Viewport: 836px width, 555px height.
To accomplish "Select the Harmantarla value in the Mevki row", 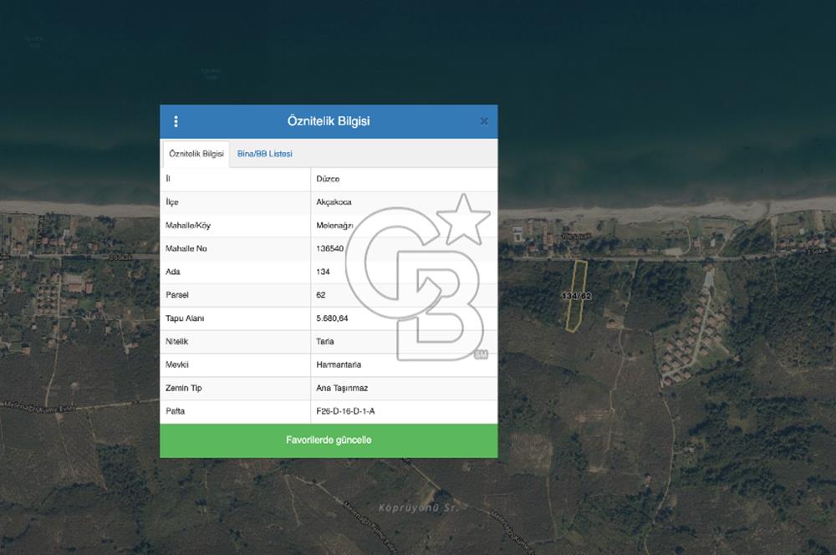I will click(x=339, y=365).
